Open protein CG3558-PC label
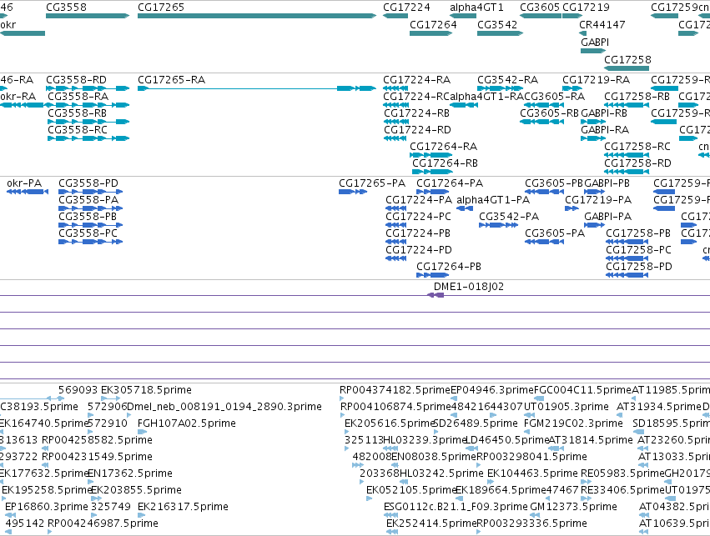710x536 pixels. tap(88, 233)
